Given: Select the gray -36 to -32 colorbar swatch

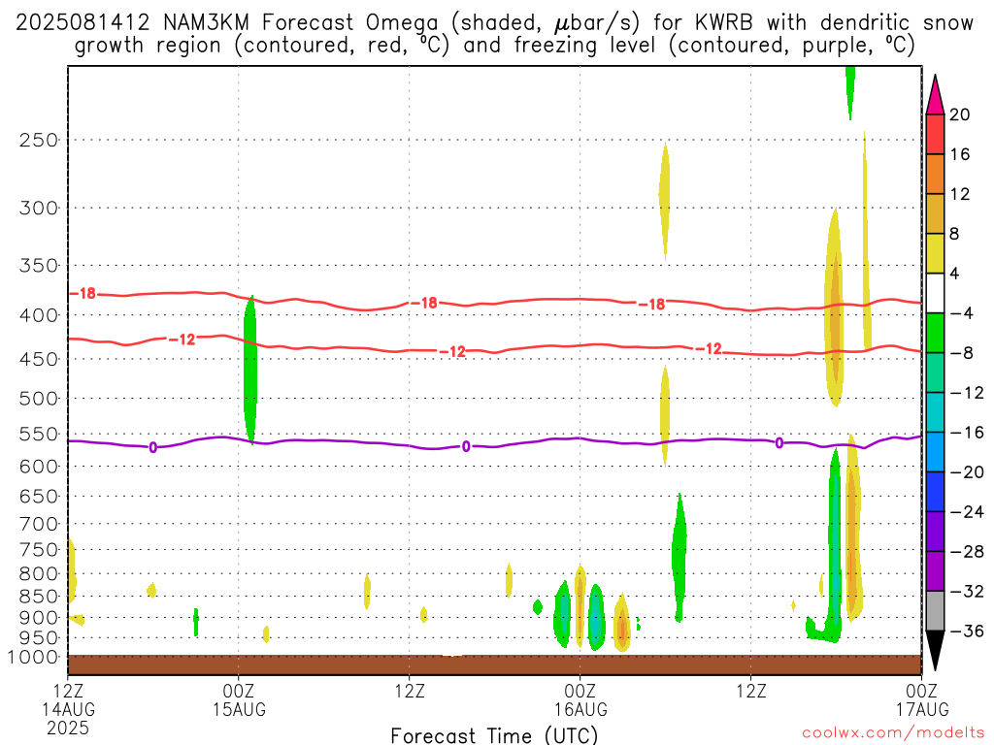Looking at the screenshot, I should coord(935,611).
